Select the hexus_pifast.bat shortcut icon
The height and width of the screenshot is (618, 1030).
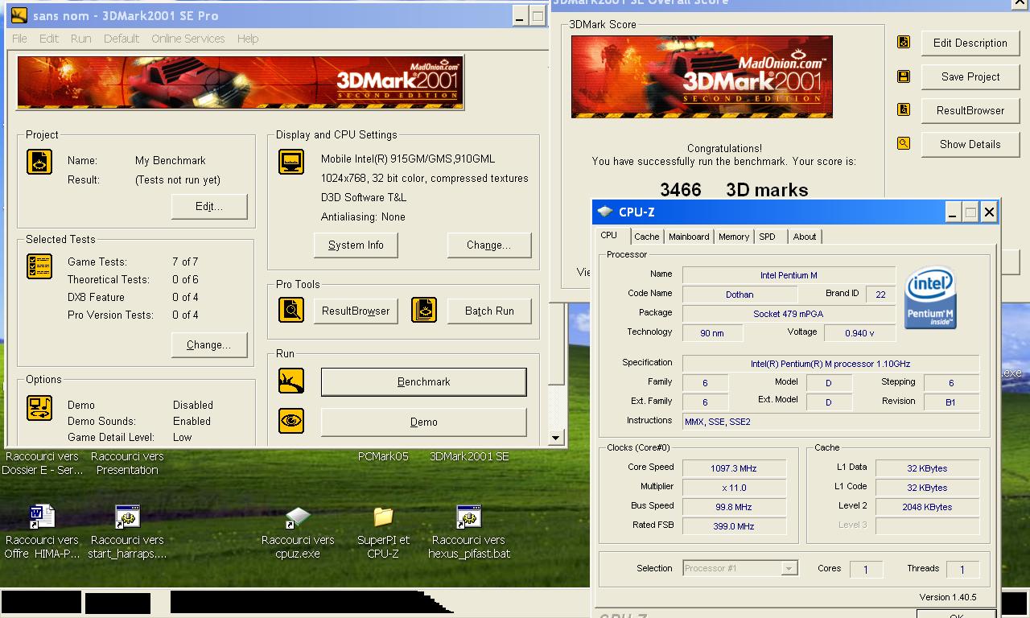[x=468, y=517]
